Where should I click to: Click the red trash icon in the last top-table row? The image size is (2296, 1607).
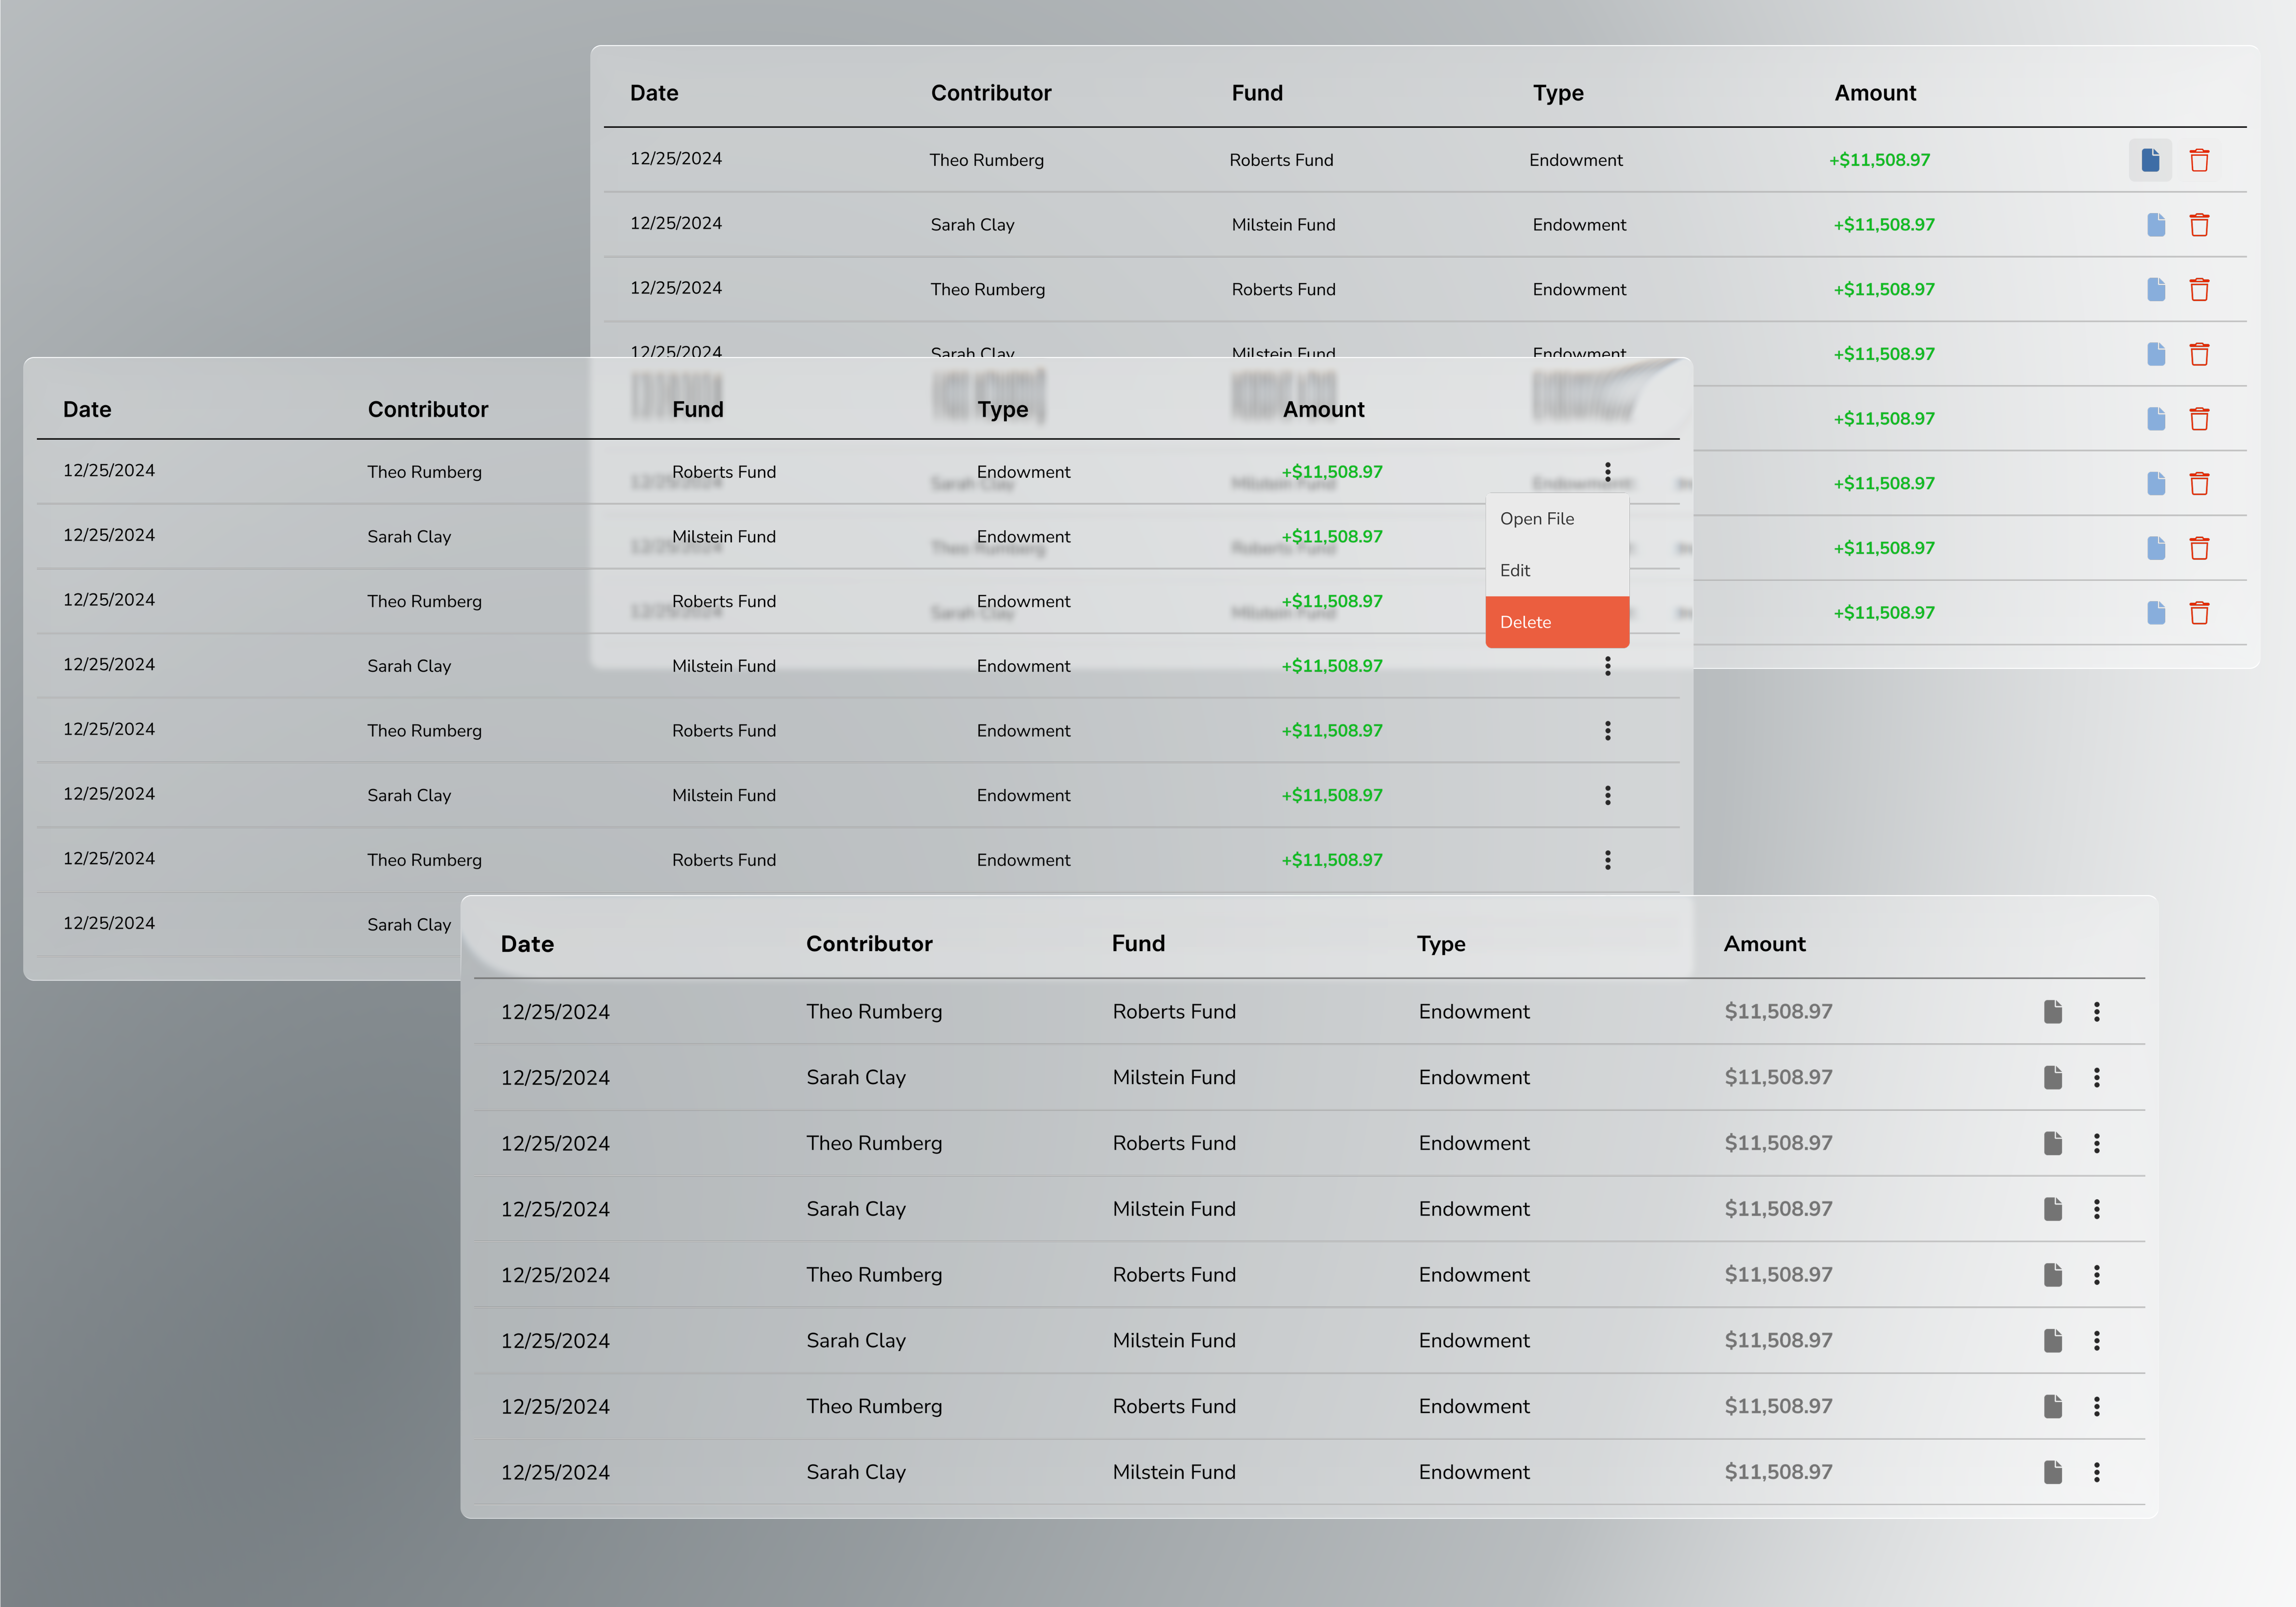[2199, 613]
